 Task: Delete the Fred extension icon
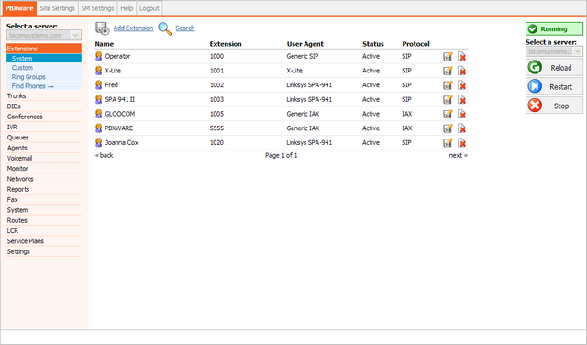(462, 85)
